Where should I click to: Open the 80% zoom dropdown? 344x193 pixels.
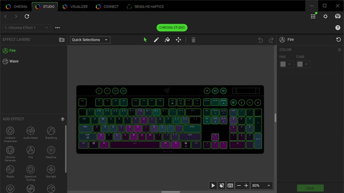coord(262,185)
